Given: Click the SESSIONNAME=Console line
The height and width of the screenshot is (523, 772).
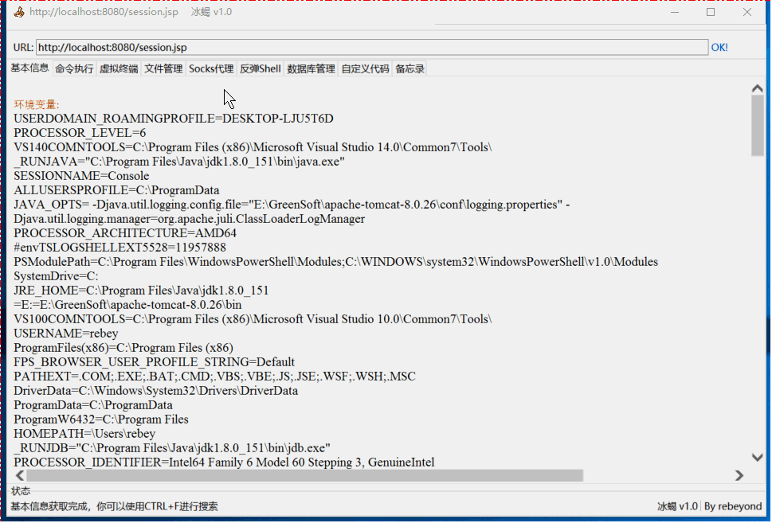Looking at the screenshot, I should pos(81,176).
